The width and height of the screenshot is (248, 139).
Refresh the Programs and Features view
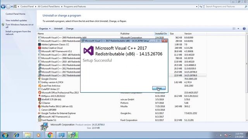[x=201, y=7]
